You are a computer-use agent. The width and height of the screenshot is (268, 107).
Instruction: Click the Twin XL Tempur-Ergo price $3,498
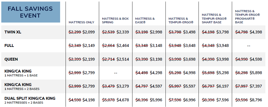click(x=189, y=32)
